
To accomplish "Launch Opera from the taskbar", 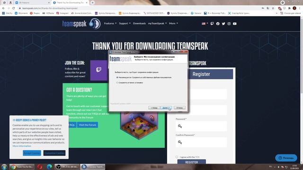I will [x=40, y=167].
